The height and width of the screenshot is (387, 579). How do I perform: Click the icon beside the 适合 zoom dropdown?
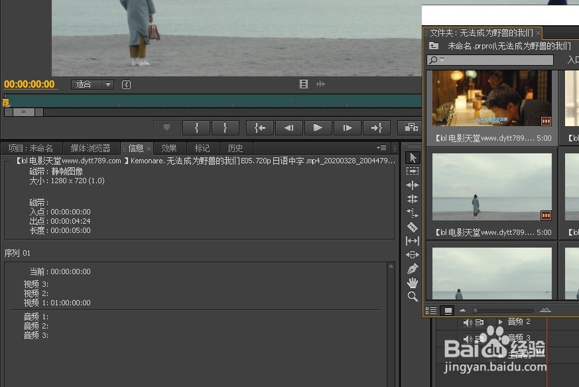pyautogui.click(x=126, y=85)
